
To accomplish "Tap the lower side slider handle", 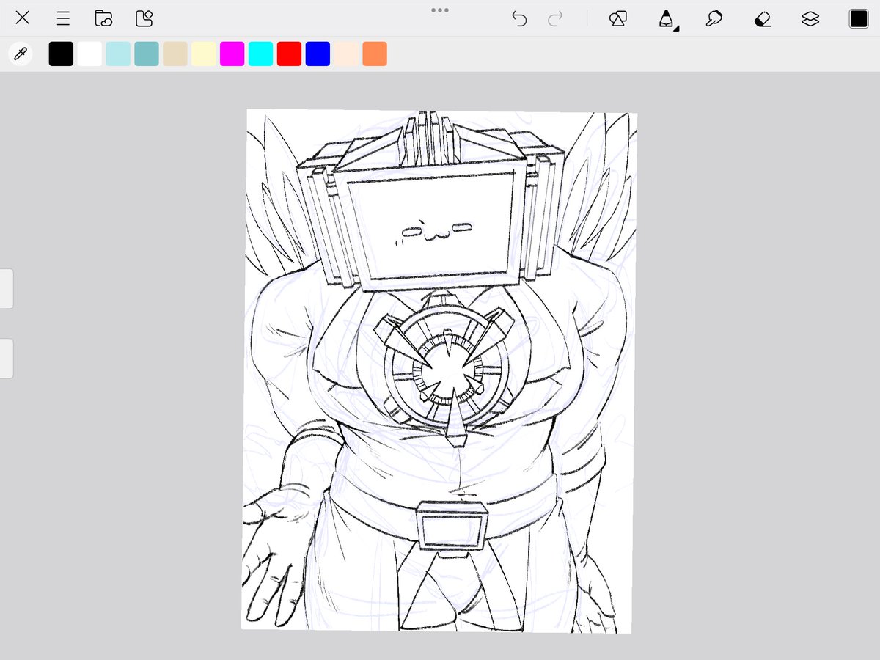I will (x=6, y=359).
